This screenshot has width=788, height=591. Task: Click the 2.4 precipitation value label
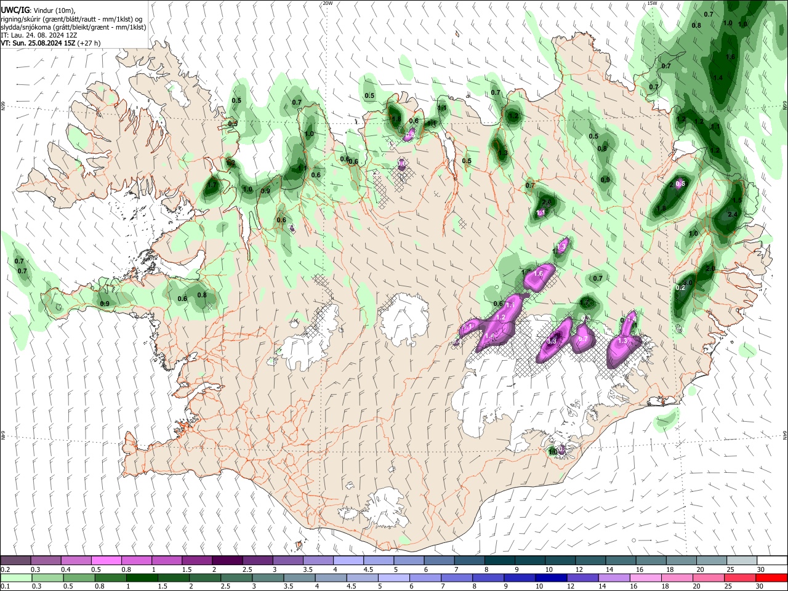(x=733, y=214)
